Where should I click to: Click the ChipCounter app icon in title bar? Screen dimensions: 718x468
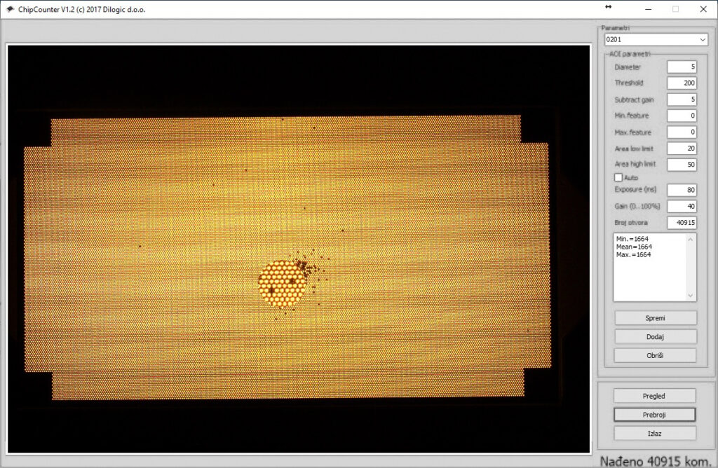[10, 9]
